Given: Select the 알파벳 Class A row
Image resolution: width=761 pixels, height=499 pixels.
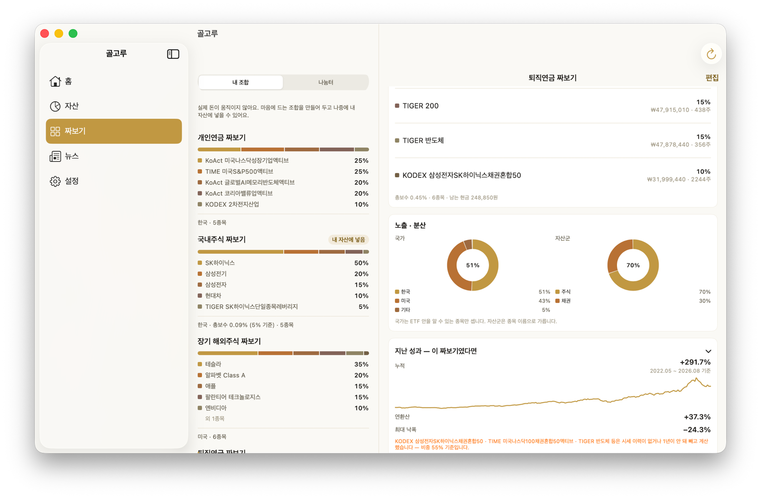Looking at the screenshot, I should [x=283, y=375].
